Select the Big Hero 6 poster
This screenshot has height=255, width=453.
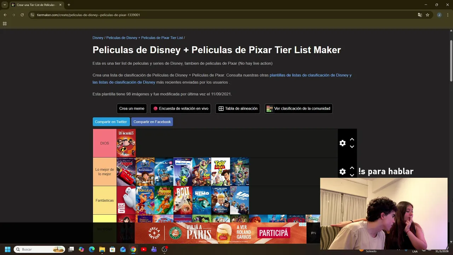pos(126,200)
